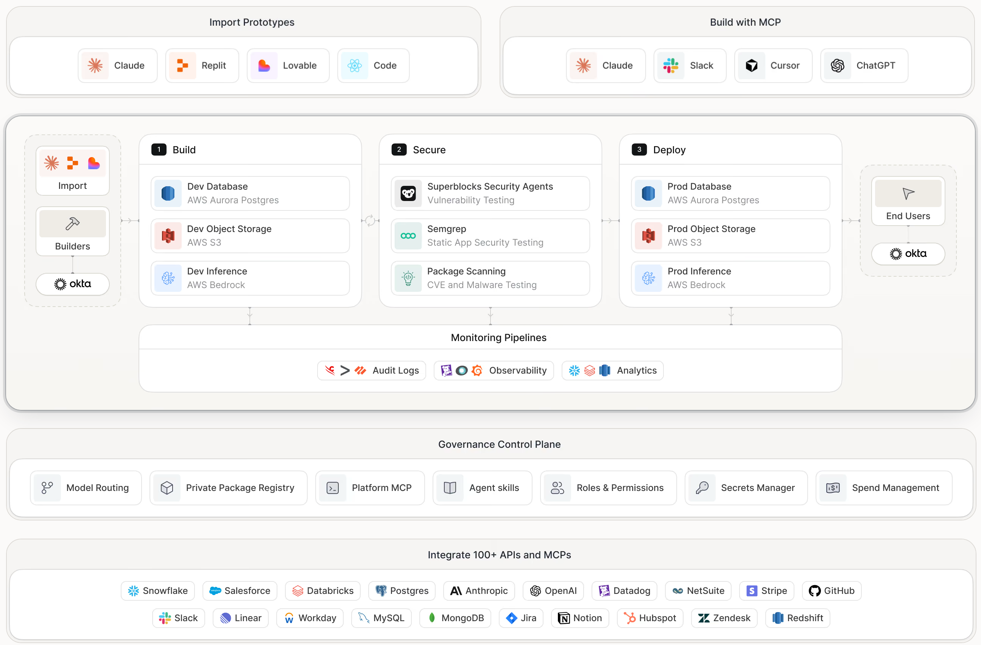Screen dimensions: 981x645
Task: Click the Agent skills book icon
Action: 450,488
